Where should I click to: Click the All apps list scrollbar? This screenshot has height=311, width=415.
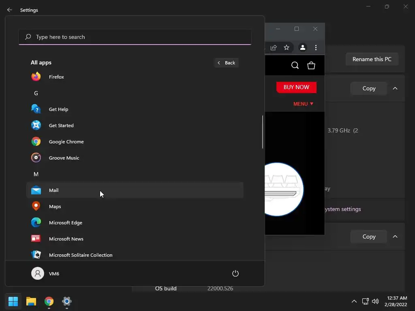coord(263,132)
